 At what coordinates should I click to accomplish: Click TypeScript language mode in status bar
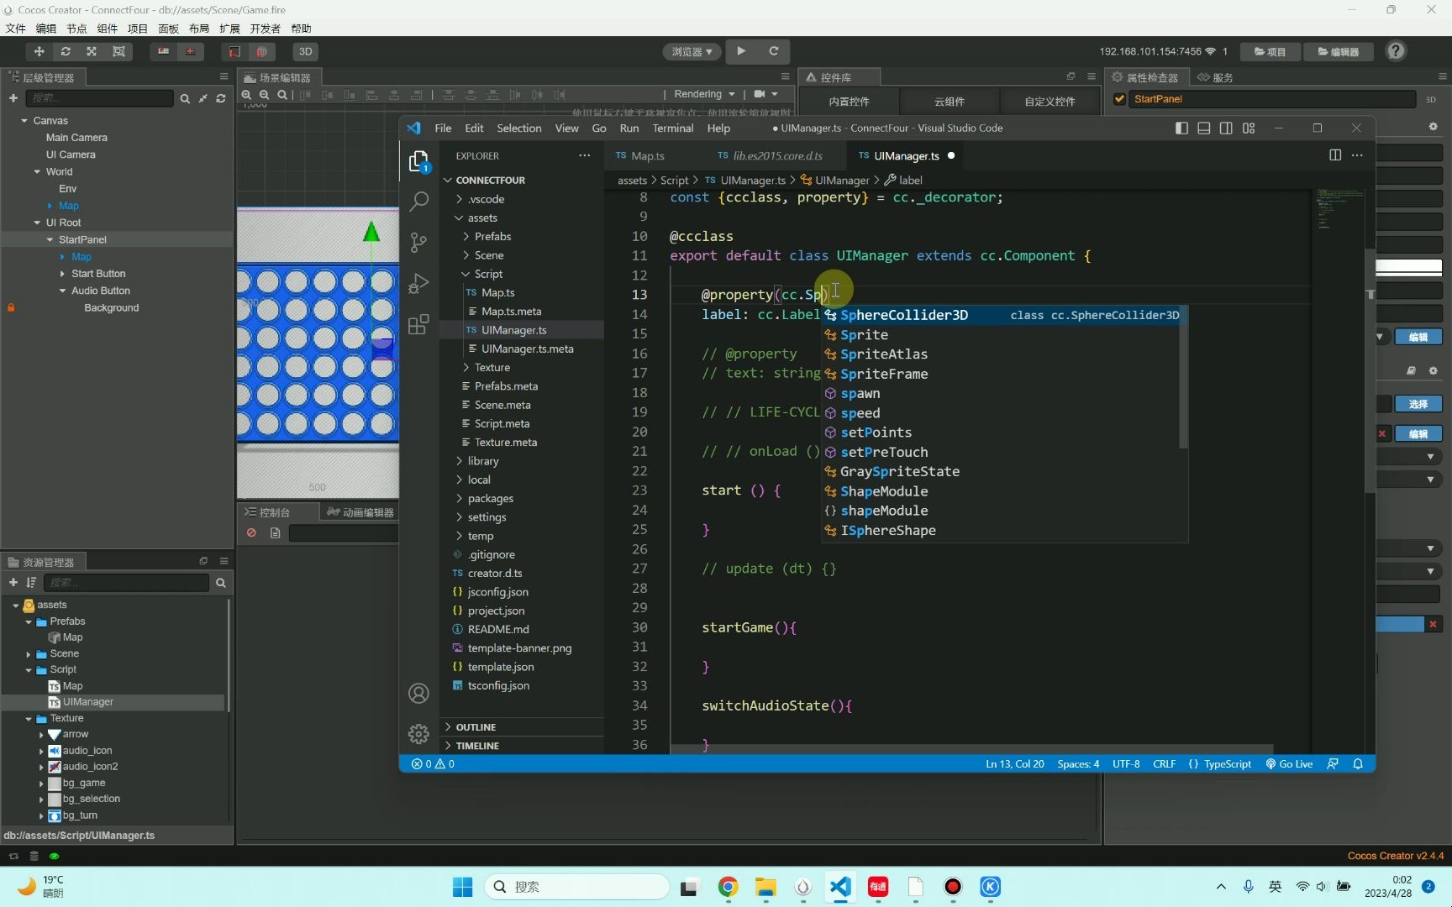(1227, 763)
